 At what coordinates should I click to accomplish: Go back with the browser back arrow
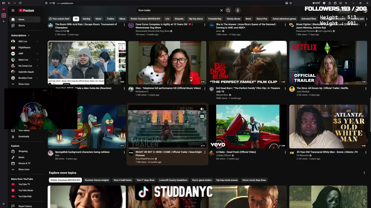coord(9,3)
